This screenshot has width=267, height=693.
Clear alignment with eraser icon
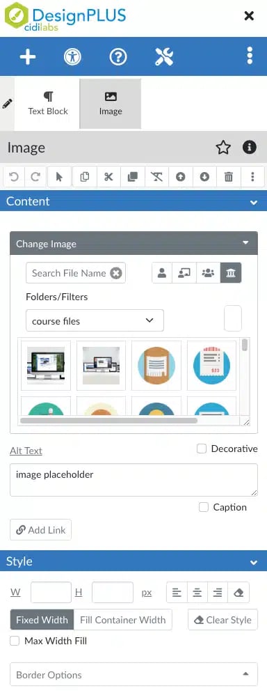pyautogui.click(x=238, y=593)
